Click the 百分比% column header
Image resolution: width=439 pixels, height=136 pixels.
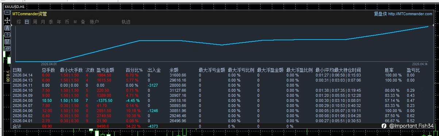(x=134, y=70)
